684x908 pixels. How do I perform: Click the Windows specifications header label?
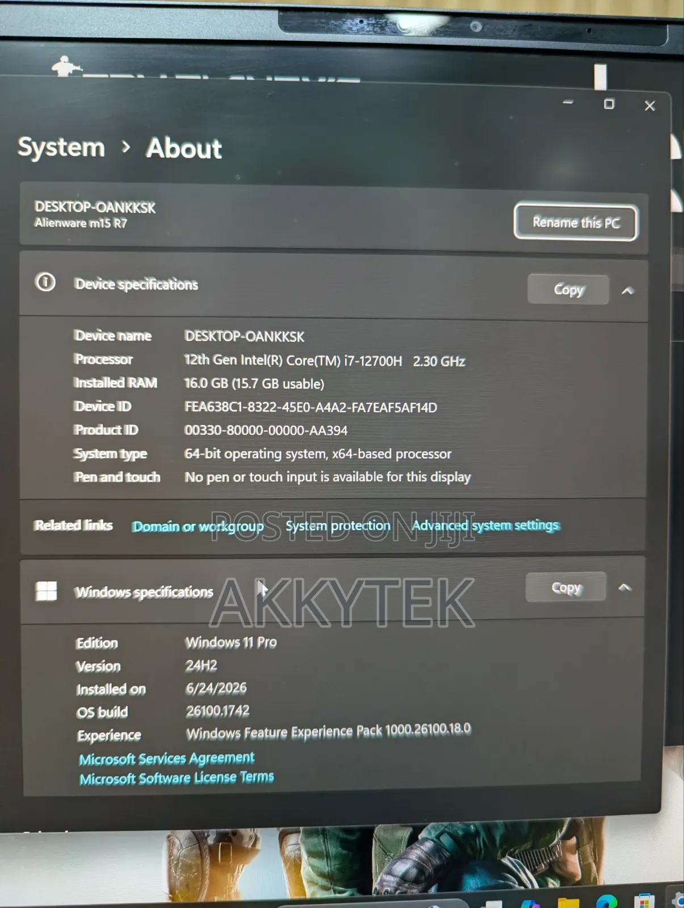(144, 592)
